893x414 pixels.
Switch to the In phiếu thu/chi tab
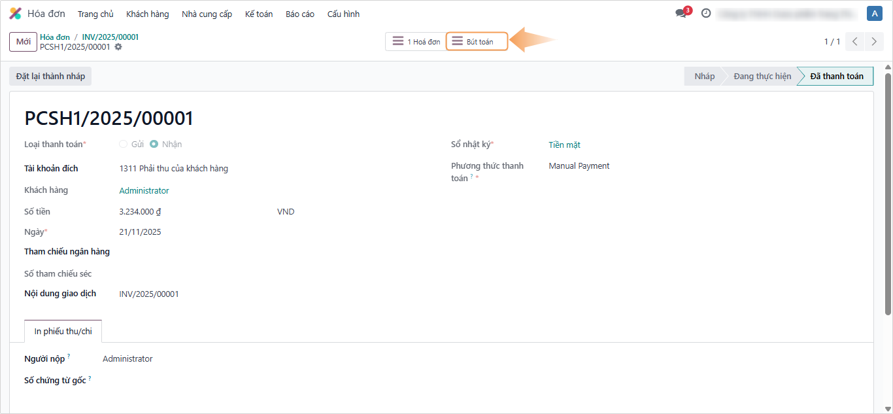pyautogui.click(x=63, y=331)
